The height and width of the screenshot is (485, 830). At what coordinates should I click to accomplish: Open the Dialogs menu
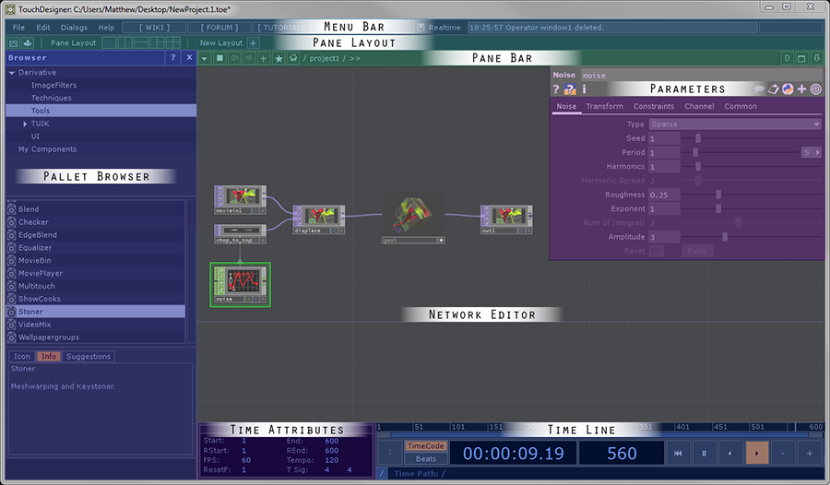pos(74,28)
